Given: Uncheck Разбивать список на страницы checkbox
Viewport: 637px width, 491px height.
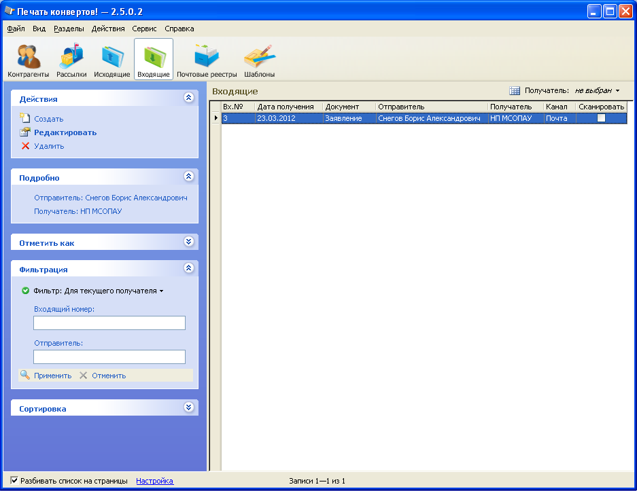Looking at the screenshot, I should pos(14,481).
